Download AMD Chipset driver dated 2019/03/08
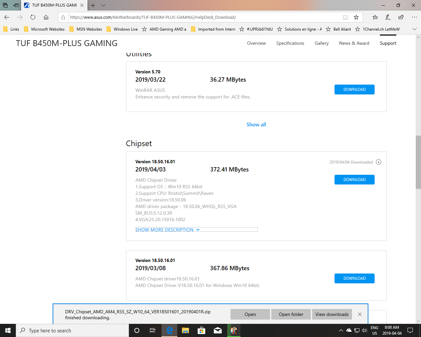This screenshot has height=337, width=421. tap(355, 278)
